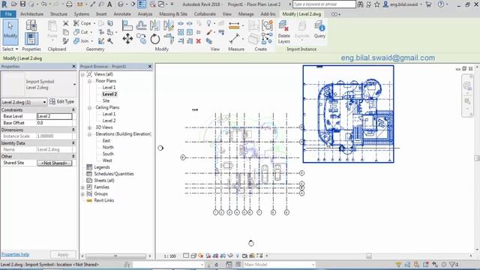Click the Thin Lines icon in quick access toolbar
Image resolution: width=480 pixels, height=270 pixels.
click(x=142, y=4)
